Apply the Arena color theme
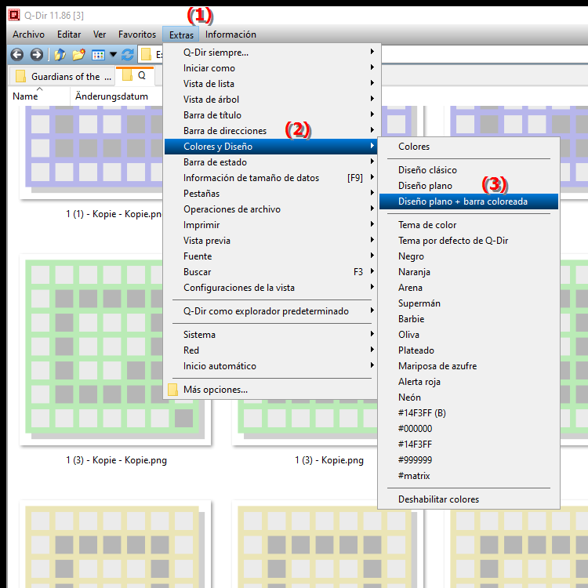The width and height of the screenshot is (588, 588). [x=469, y=288]
